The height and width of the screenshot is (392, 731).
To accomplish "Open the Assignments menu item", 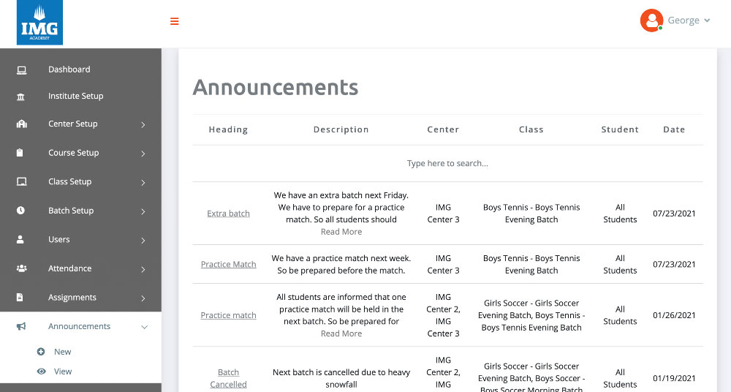I will click(x=72, y=298).
